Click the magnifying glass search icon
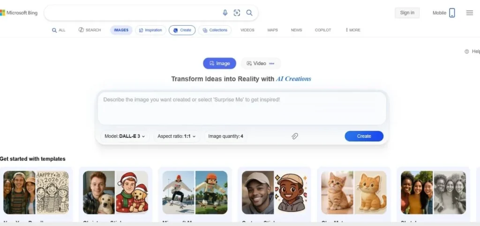Screen dimensions: 480x226 [x=249, y=13]
